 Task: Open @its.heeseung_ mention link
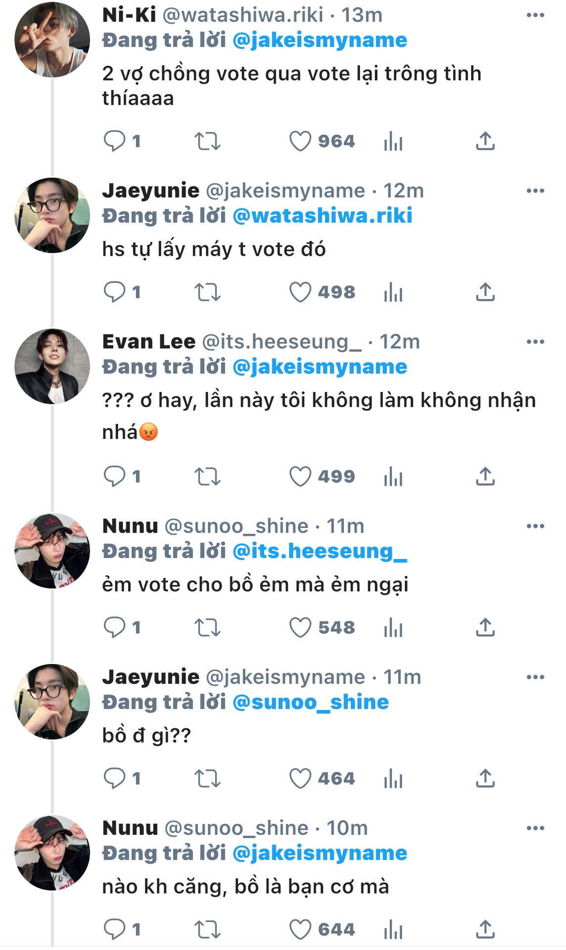[x=320, y=551]
